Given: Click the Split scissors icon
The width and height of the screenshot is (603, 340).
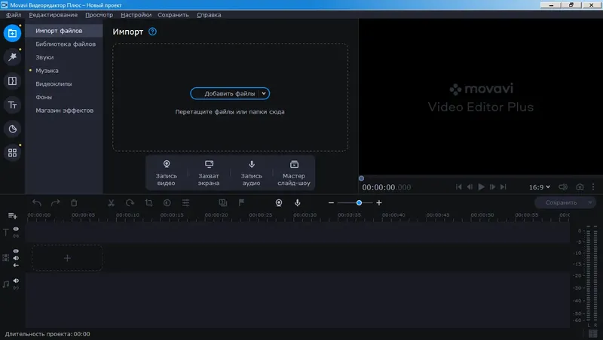Looking at the screenshot, I should [111, 202].
